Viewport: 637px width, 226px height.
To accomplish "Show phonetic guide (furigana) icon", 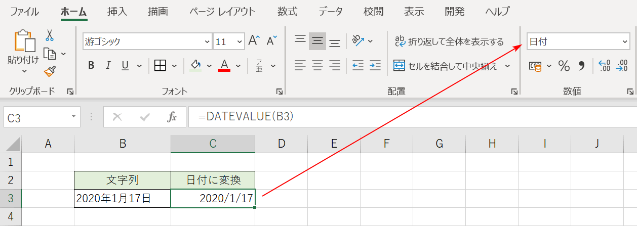I will coord(259,65).
